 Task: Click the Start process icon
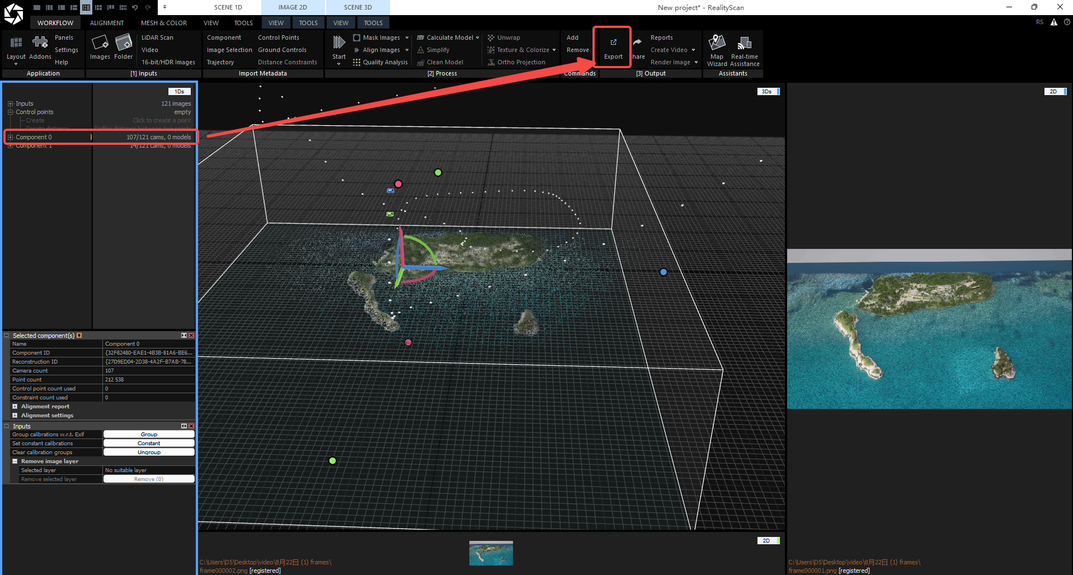point(339,43)
